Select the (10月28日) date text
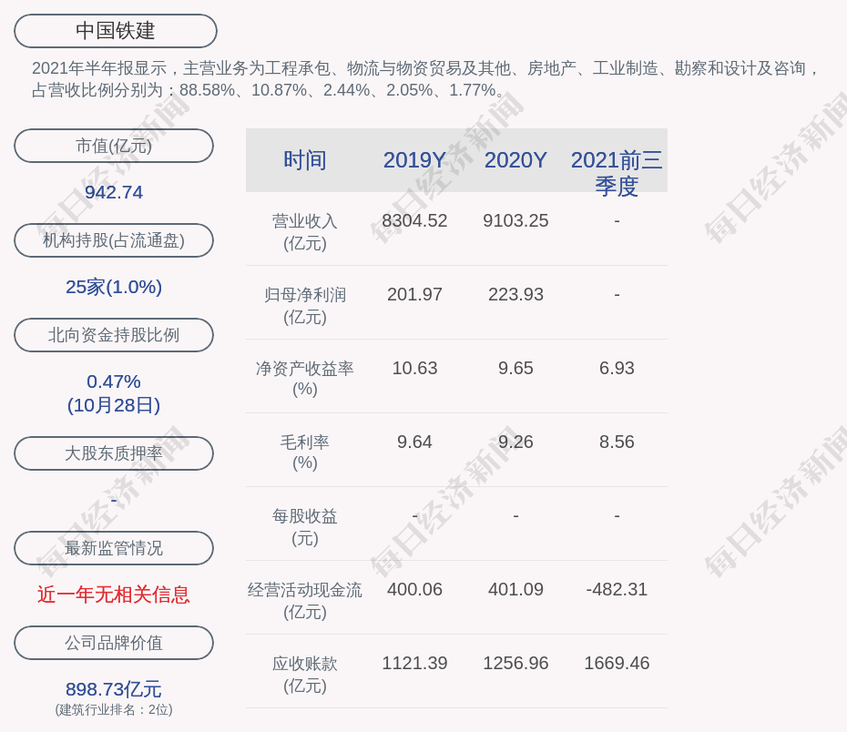The height and width of the screenshot is (732, 847). click(x=114, y=405)
